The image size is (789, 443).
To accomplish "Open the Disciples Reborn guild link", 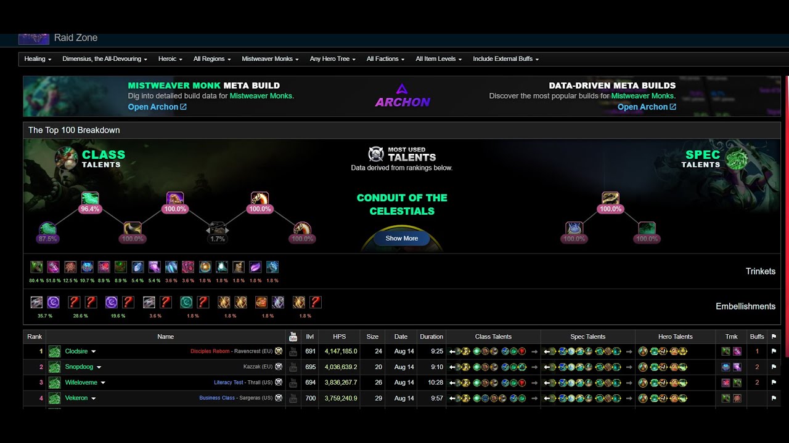I will pyautogui.click(x=210, y=351).
